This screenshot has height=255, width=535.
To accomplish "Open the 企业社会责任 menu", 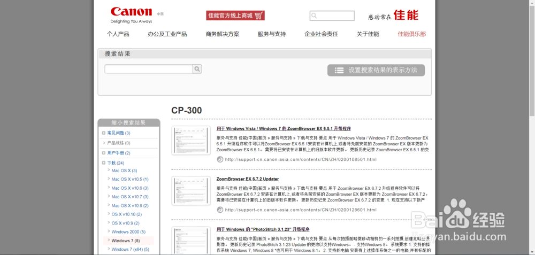I will (322, 34).
